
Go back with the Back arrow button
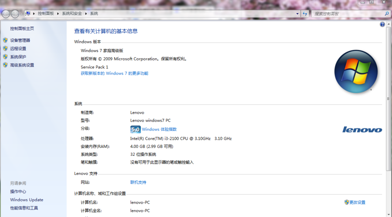6,14
